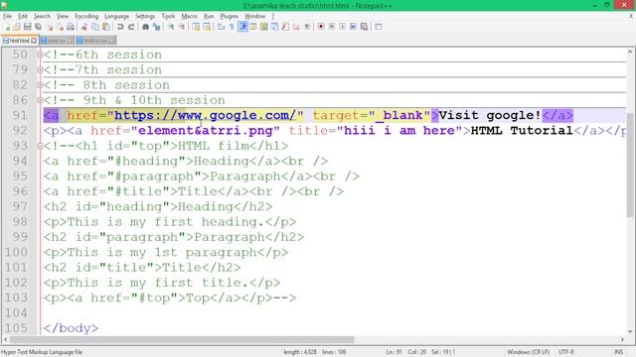636x357 pixels.
Task: Undo the last edit via toolbar
Action: pyautogui.click(x=120, y=27)
